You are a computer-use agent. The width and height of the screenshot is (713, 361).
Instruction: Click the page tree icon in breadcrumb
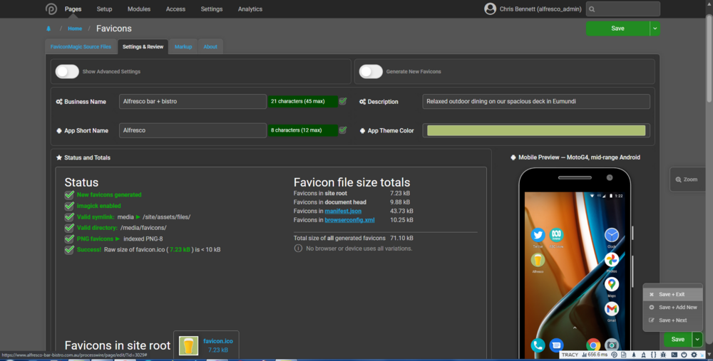(48, 29)
